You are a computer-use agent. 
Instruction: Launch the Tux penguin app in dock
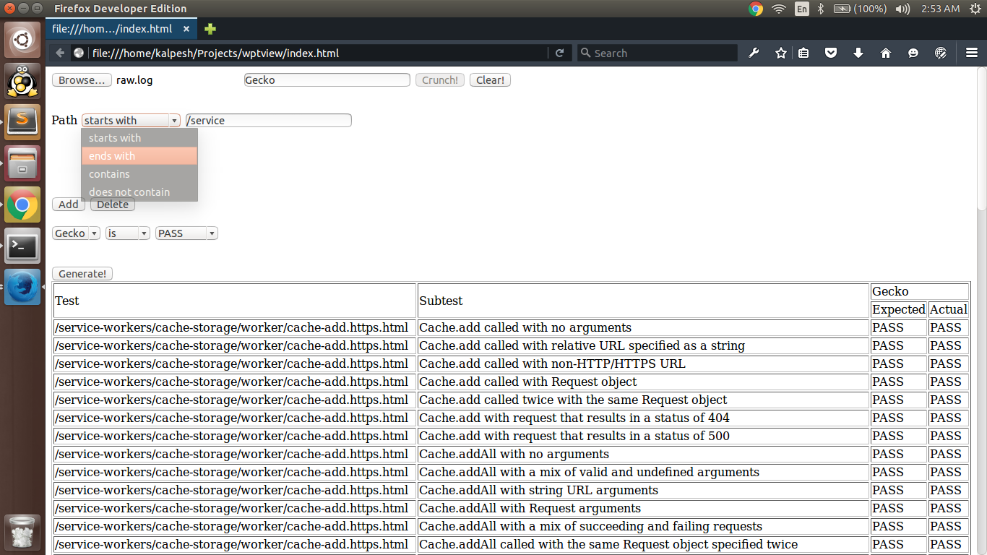(x=22, y=81)
